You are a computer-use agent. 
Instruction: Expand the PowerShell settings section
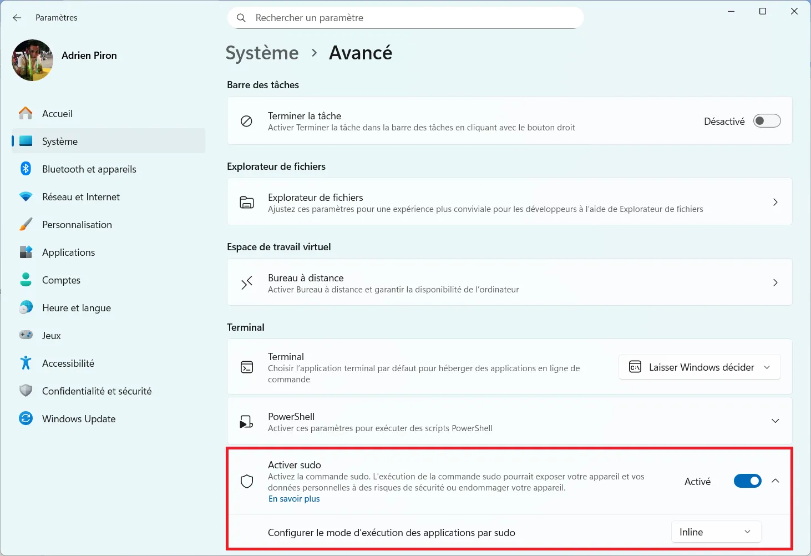tap(775, 421)
